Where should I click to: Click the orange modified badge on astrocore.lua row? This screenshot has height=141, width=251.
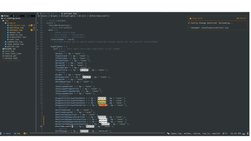click(31, 25)
